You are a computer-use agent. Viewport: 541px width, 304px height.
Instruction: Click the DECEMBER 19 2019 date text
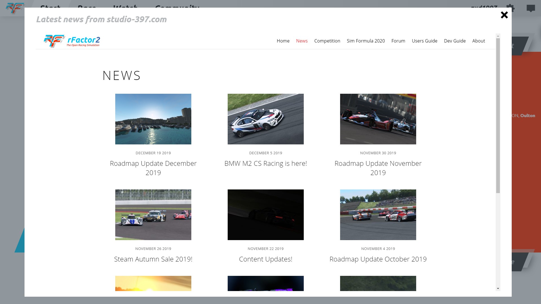[153, 153]
